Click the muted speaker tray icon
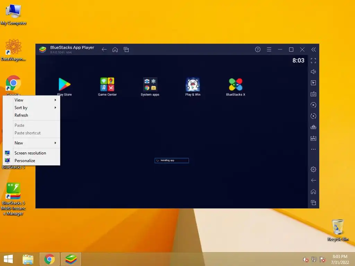The height and width of the screenshot is (266, 355). [306, 259]
